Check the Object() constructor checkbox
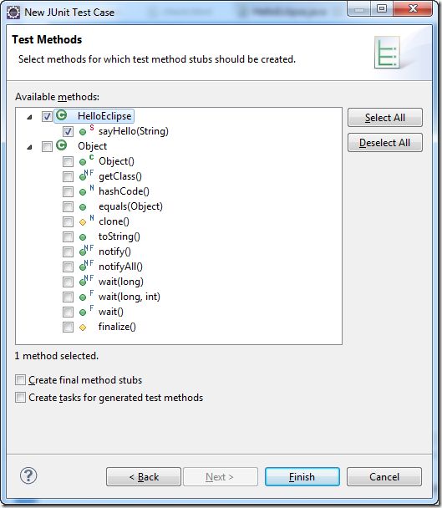This screenshot has width=442, height=508. click(68, 161)
